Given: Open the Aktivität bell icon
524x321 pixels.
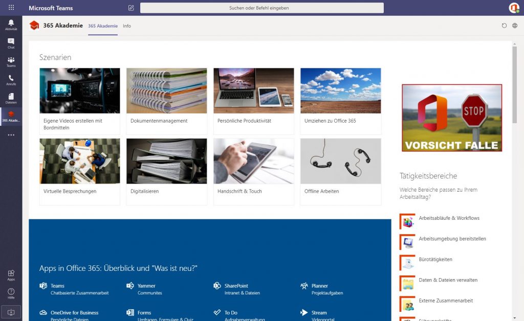Looking at the screenshot, I should point(11,25).
